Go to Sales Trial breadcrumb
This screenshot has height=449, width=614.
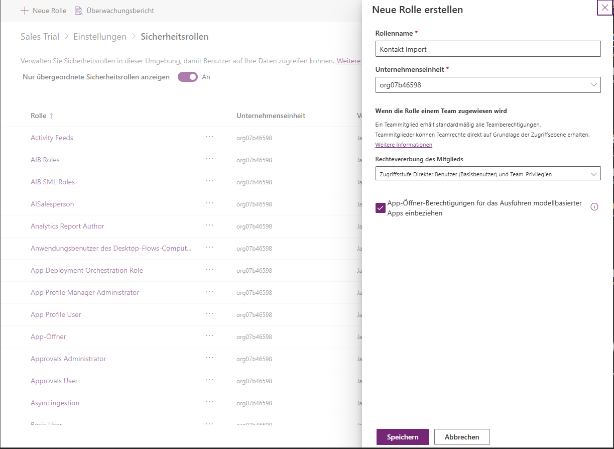click(40, 37)
